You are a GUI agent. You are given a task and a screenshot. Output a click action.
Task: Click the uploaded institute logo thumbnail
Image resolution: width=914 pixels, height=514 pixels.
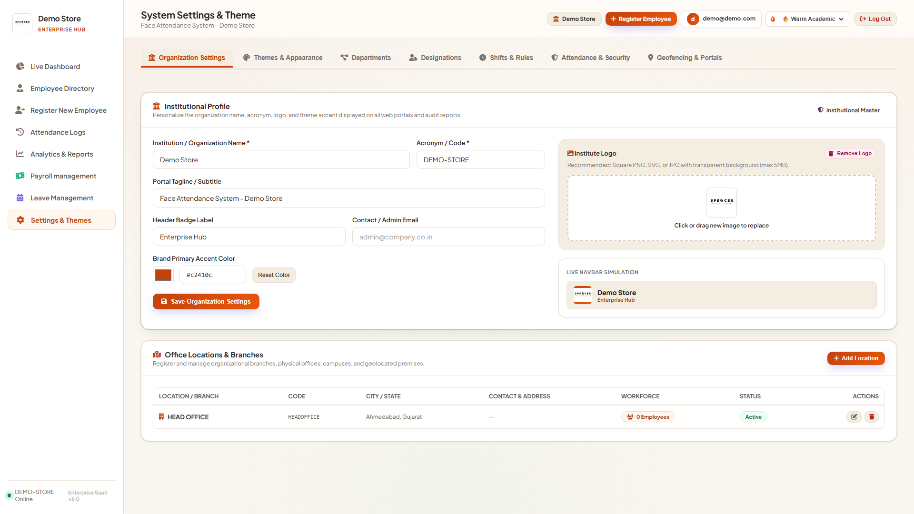click(x=722, y=202)
